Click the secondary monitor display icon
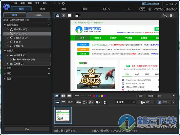180x135 pixels. coord(77,15)
